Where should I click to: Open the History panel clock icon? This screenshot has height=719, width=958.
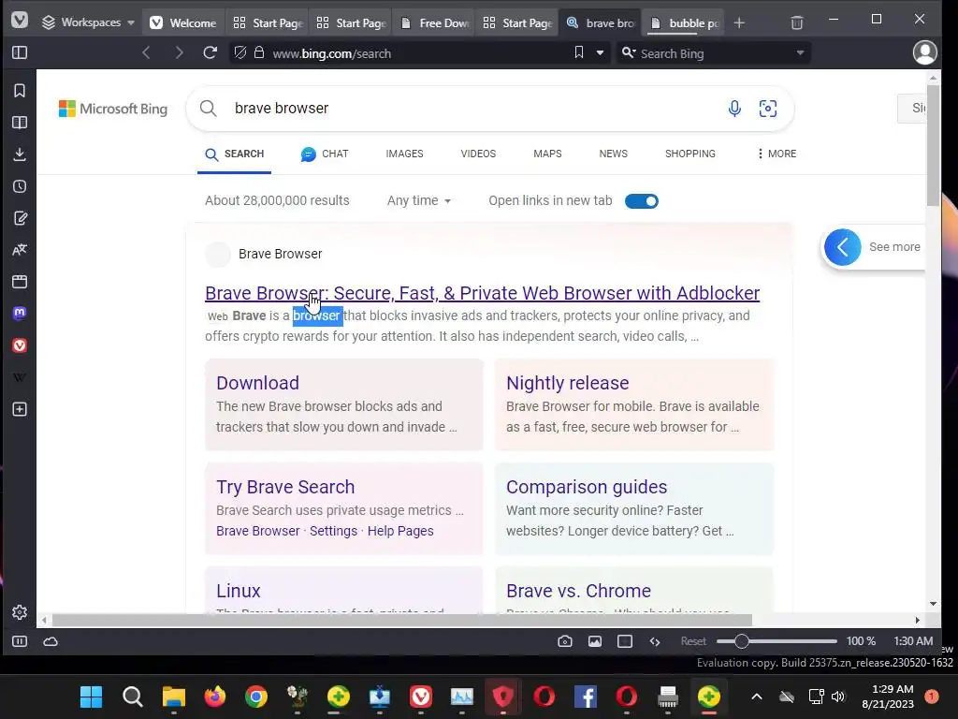click(20, 186)
